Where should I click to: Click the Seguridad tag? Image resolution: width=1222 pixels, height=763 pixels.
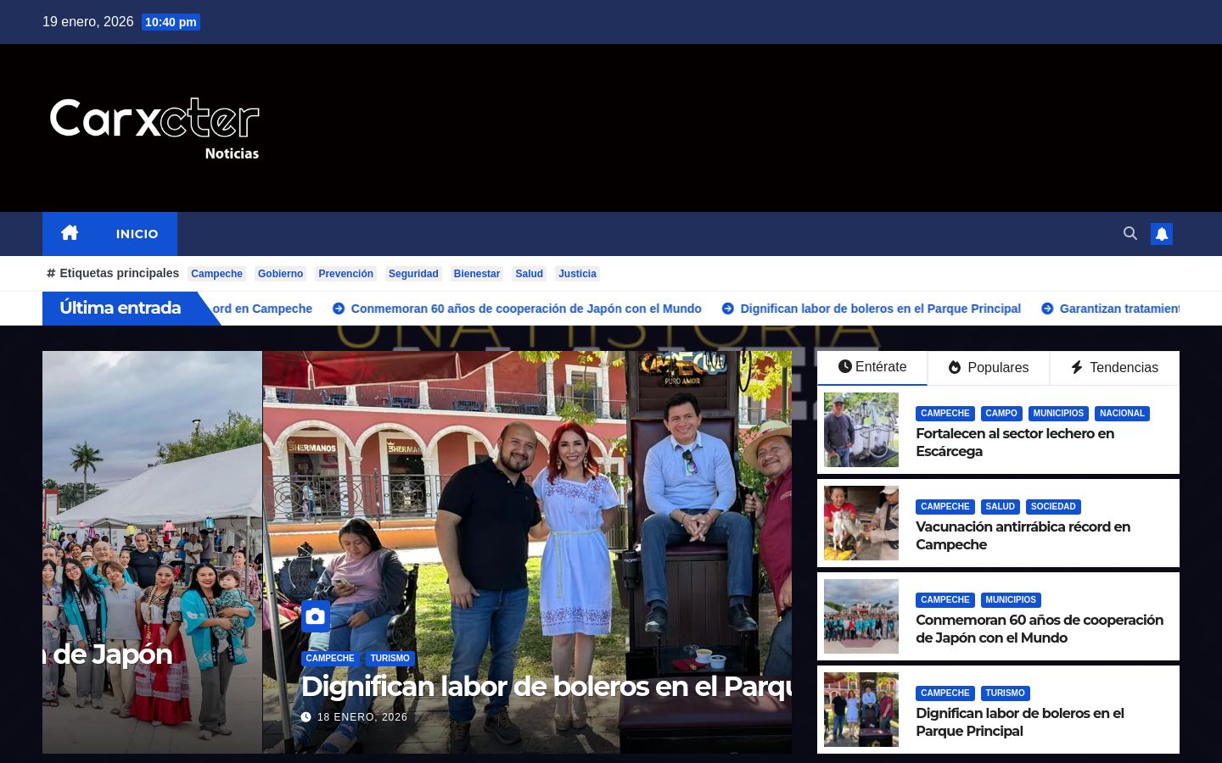[413, 274]
